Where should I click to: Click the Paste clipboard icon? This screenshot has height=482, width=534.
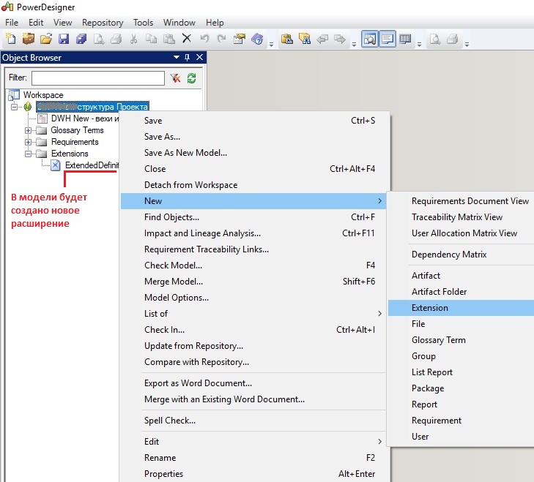(169, 39)
